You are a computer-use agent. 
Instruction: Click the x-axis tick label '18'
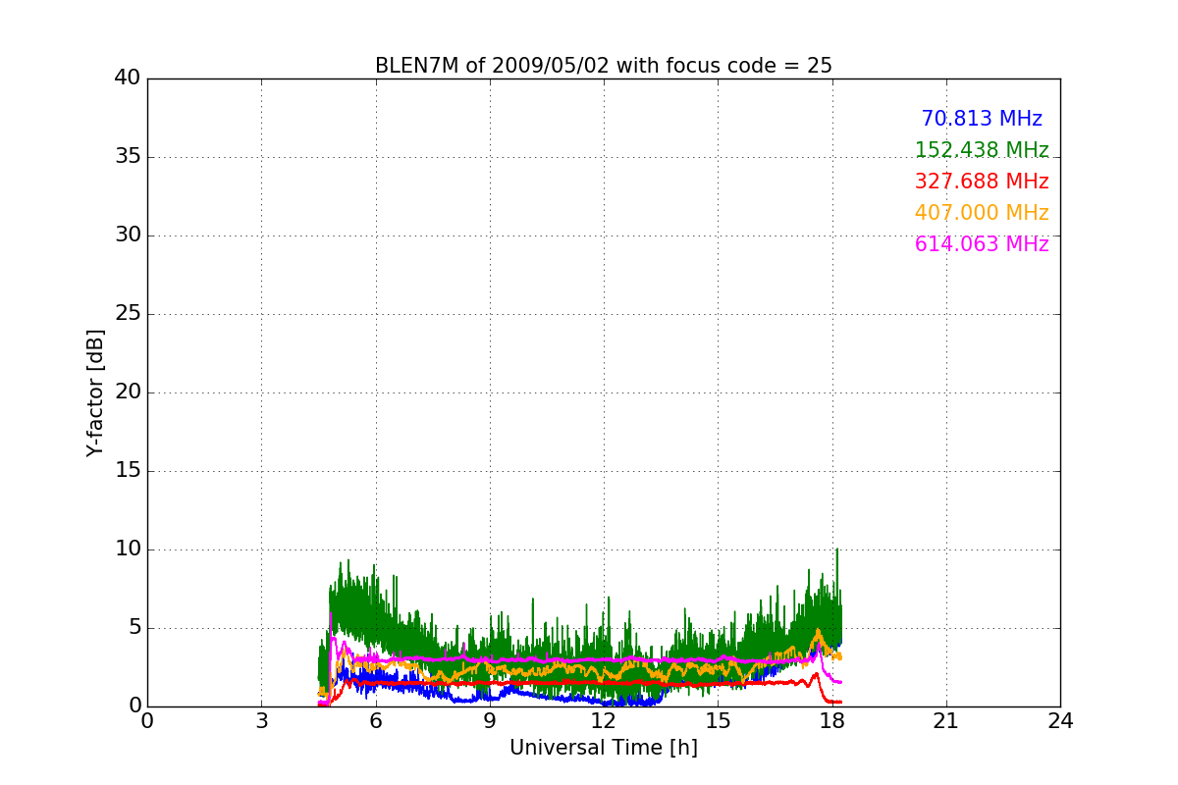(x=832, y=720)
